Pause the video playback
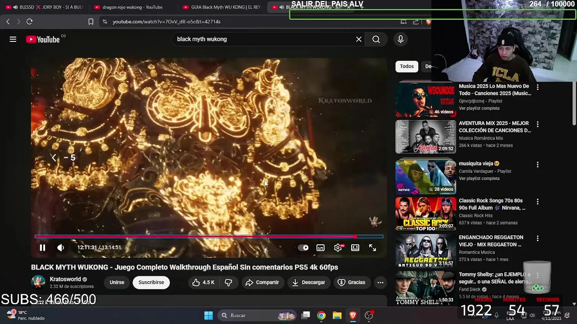Screen dimensions: 577x324 click(x=42, y=247)
